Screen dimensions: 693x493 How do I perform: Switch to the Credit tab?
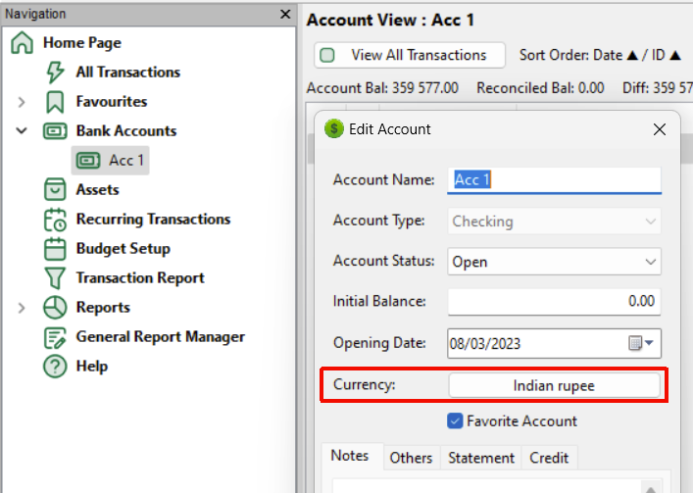549,458
